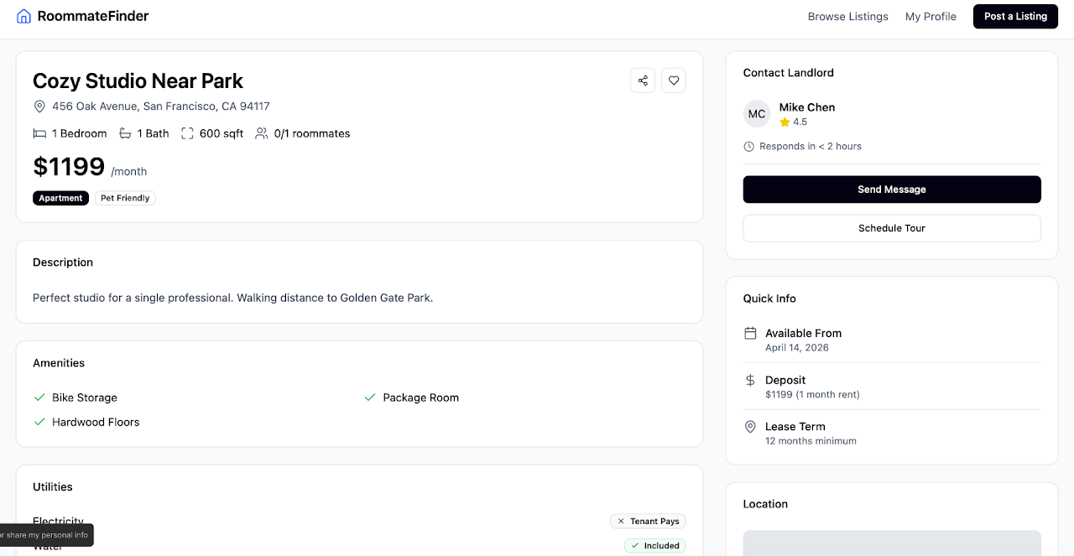Screen dimensions: 1074x556
Task: Click the 12 months minimum text
Action: pos(811,441)
